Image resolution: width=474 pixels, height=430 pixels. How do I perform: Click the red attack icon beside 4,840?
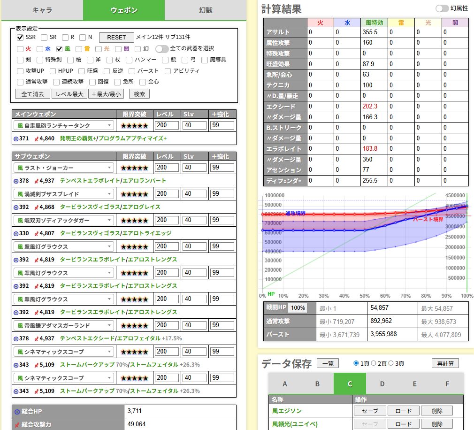click(36, 139)
